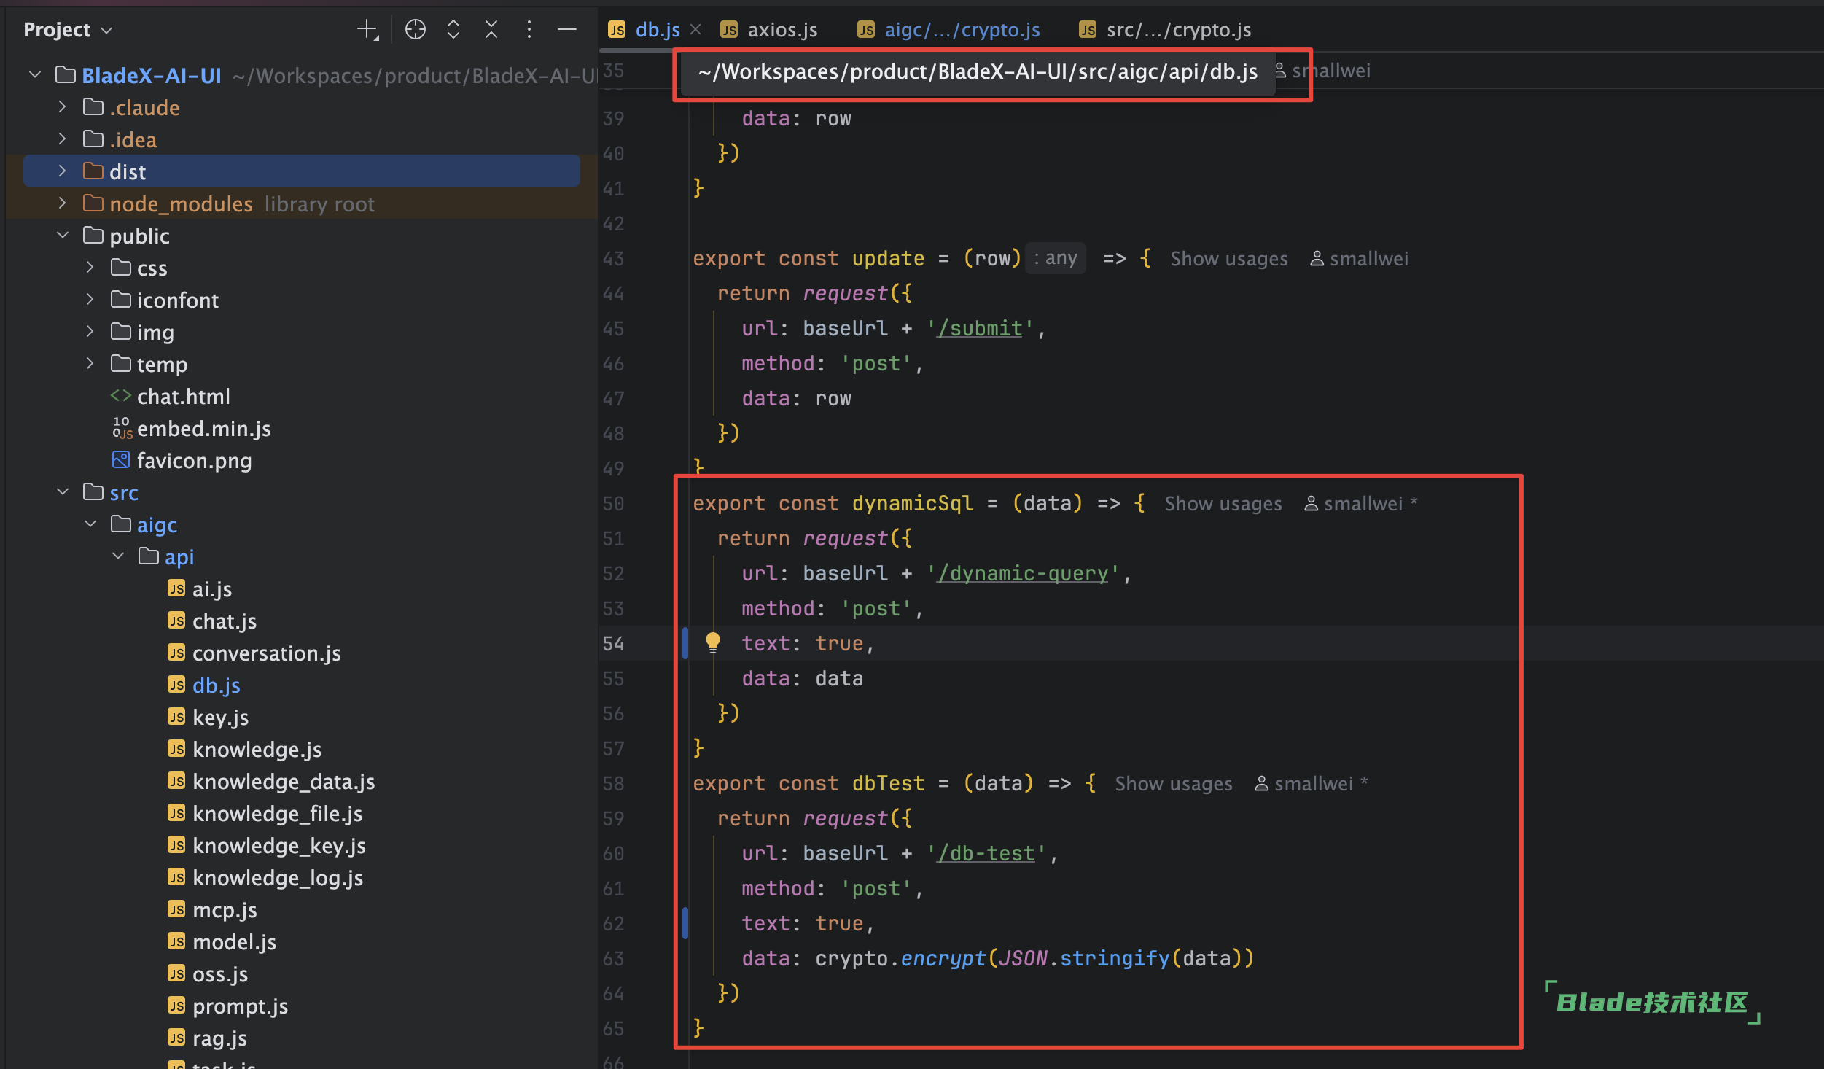Click the '/dynamic-query' URL string
This screenshot has width=1824, height=1069.
coord(1023,574)
